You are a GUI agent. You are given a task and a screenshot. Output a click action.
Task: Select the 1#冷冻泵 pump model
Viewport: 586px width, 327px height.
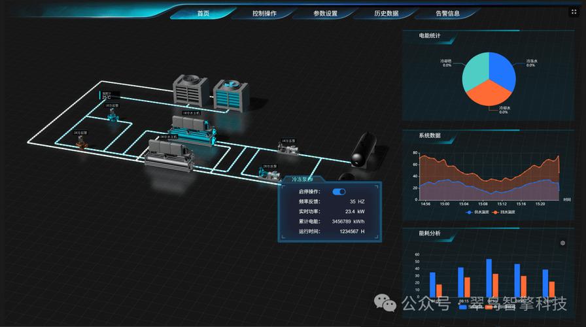pos(288,148)
